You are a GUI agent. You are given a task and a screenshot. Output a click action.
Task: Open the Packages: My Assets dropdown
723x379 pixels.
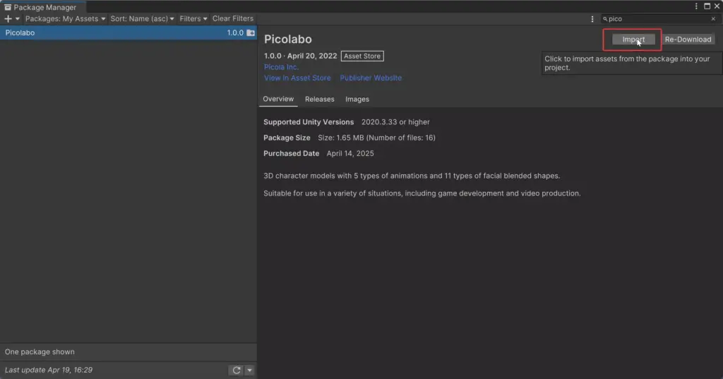[65, 19]
